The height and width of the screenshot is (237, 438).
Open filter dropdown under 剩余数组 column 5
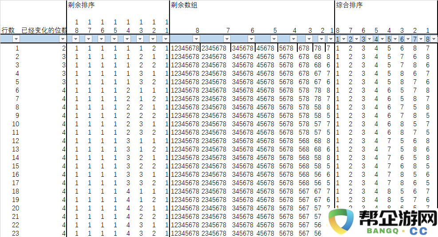point(274,39)
